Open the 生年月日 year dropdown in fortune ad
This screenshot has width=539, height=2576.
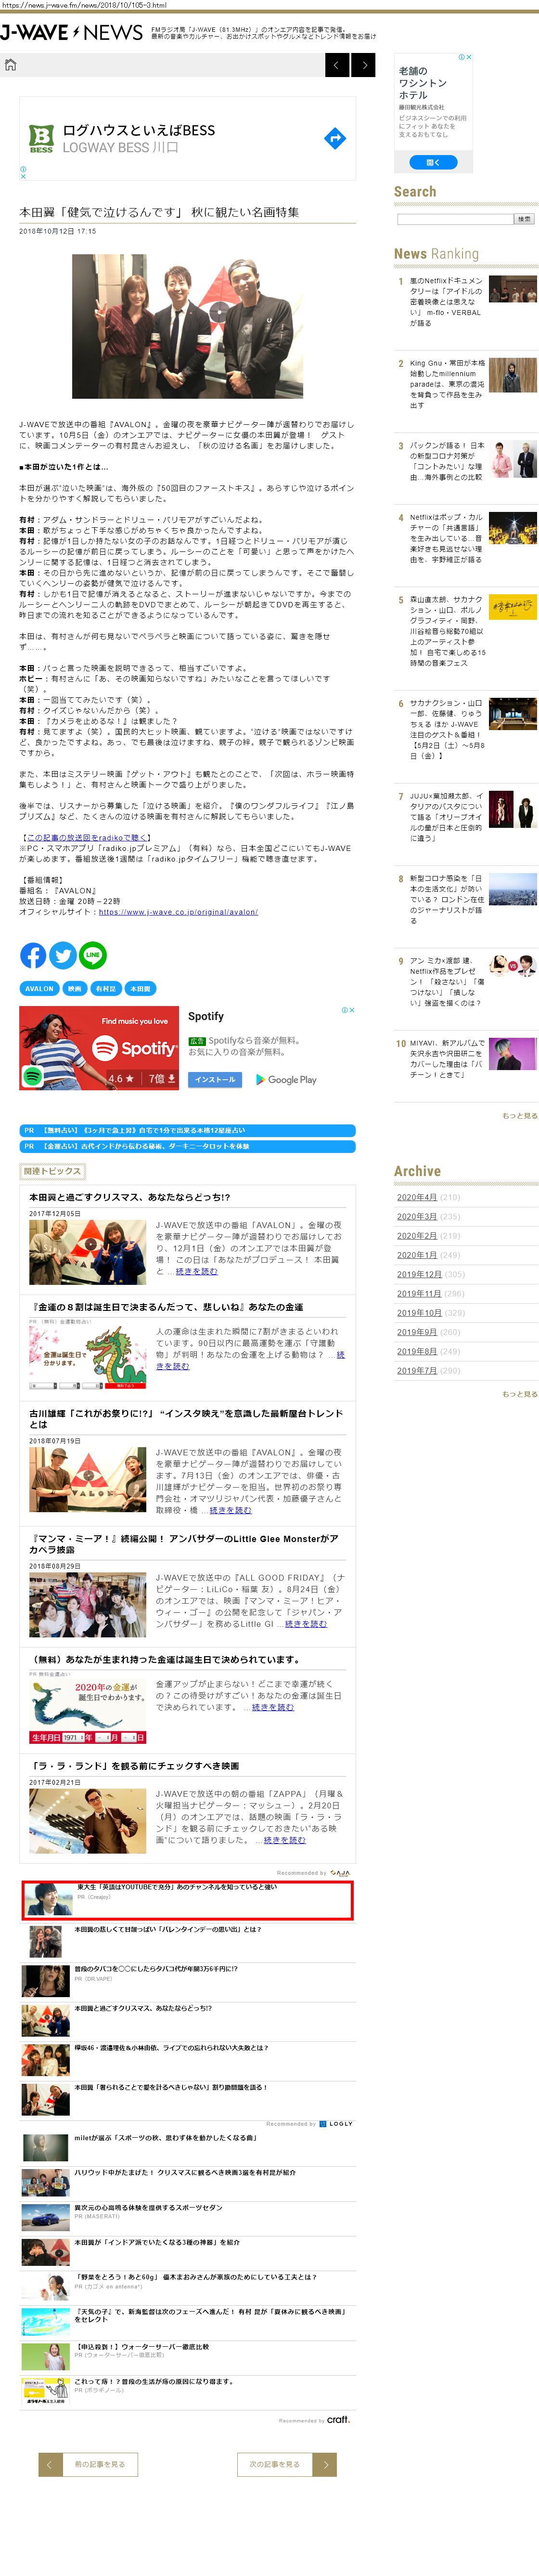point(73,1737)
